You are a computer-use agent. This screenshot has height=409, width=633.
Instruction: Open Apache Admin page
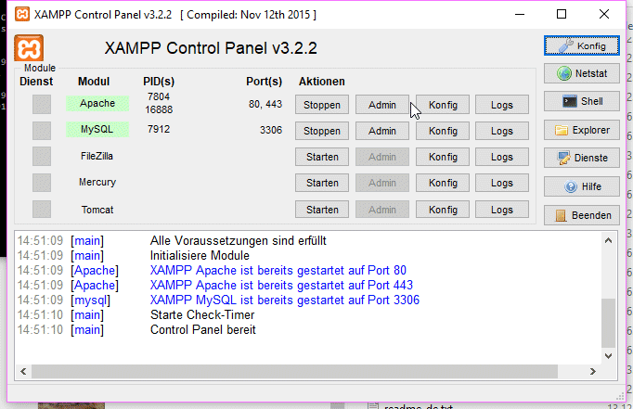pyautogui.click(x=381, y=105)
